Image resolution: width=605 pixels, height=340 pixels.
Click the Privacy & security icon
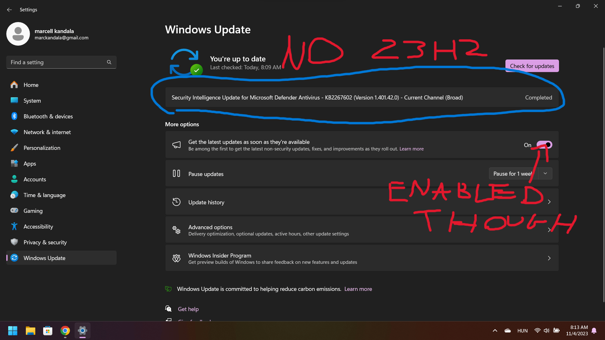14,242
